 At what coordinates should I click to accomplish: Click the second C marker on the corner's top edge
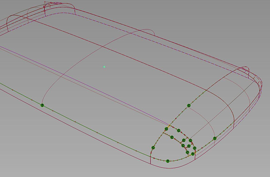[179, 131]
